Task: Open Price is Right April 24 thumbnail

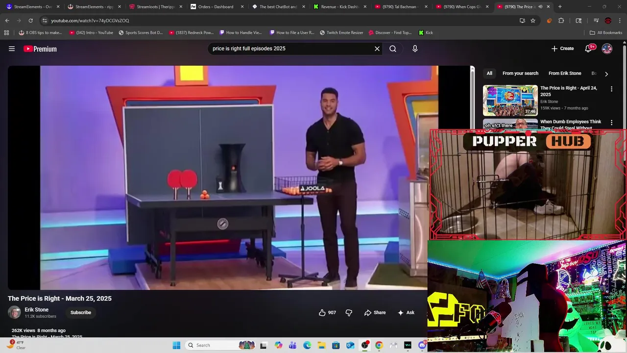Action: point(510,101)
